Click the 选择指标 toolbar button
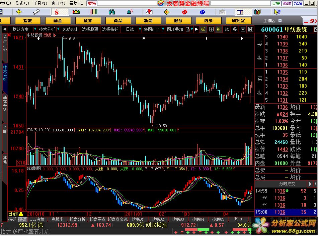Viewport: 319px width, 236px height. point(110,29)
